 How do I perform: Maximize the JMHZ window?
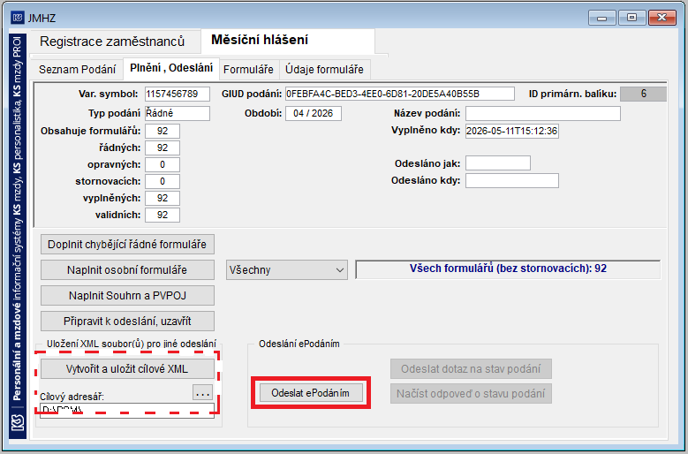(x=631, y=18)
